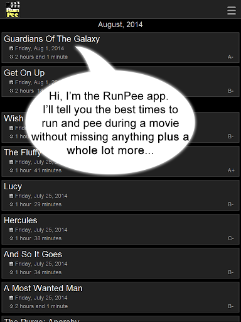
Task: Open The Purge: Anarchy partial entry
Action: (120, 319)
